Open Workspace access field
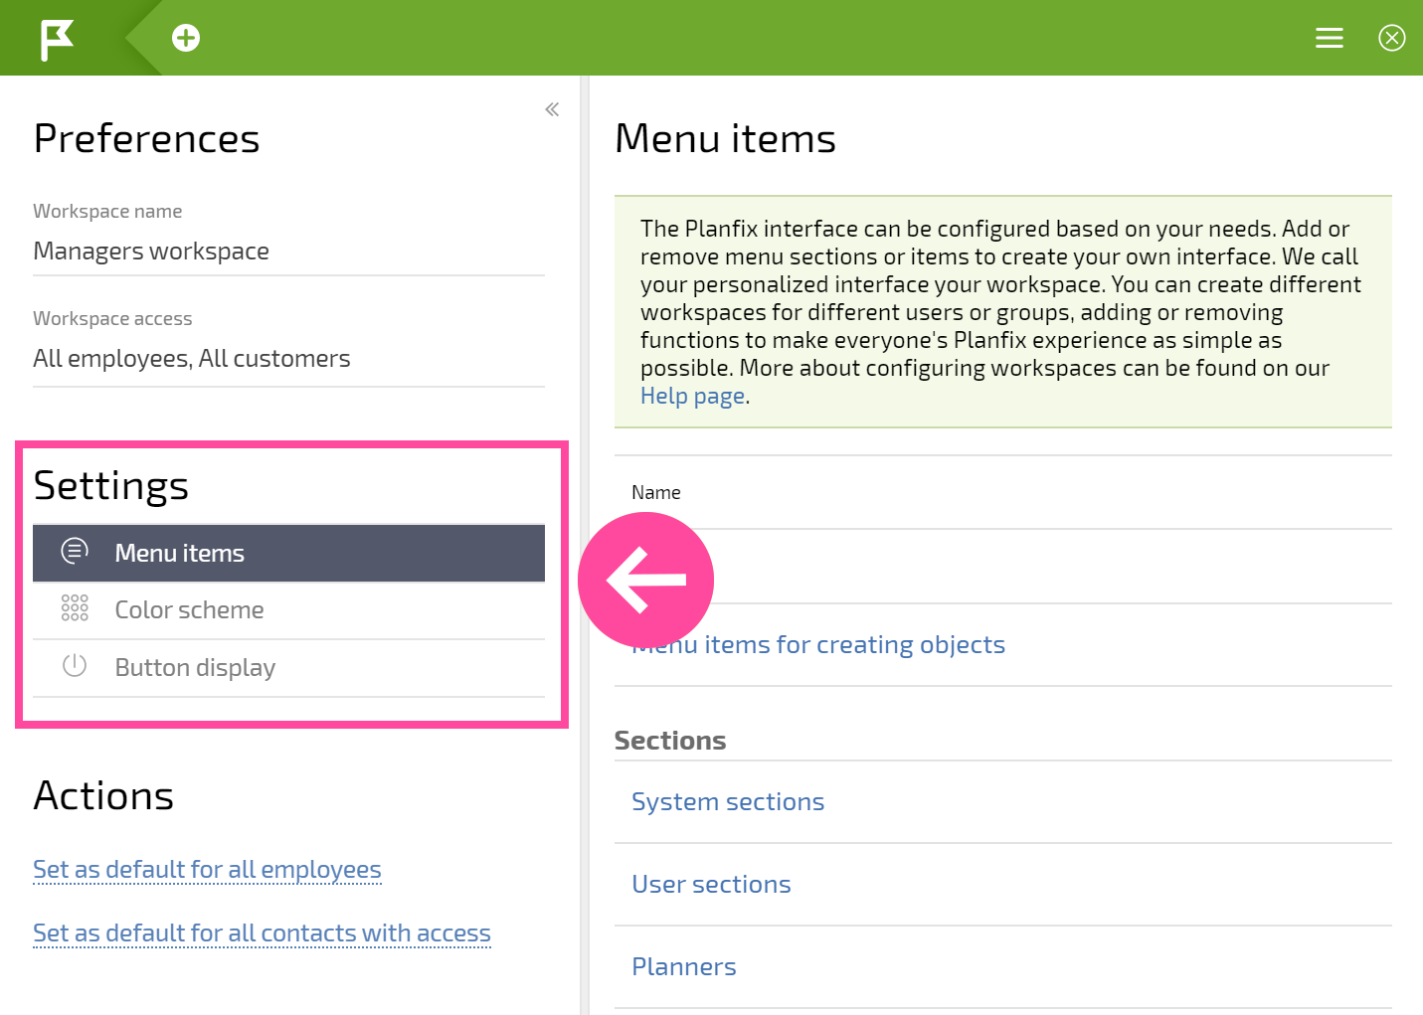Viewport: 1423px width, 1015px height. pos(288,359)
